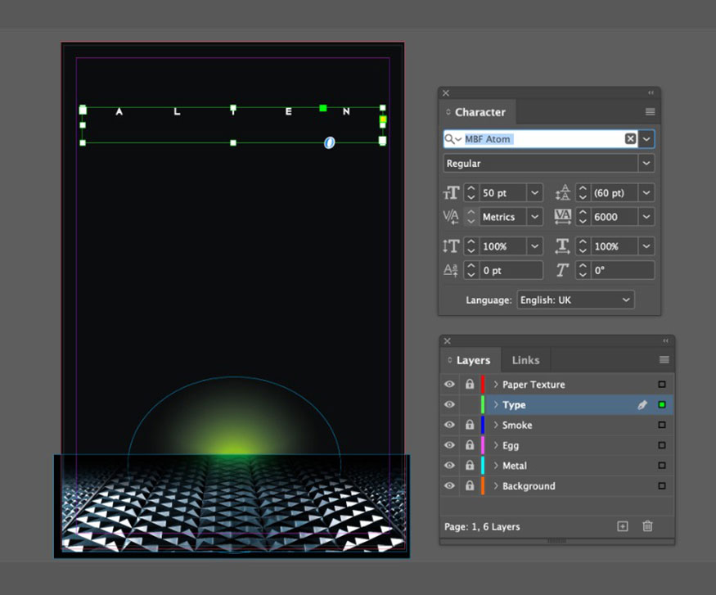This screenshot has height=595, width=716.
Task: Expand the Egg layer
Action: tap(496, 445)
